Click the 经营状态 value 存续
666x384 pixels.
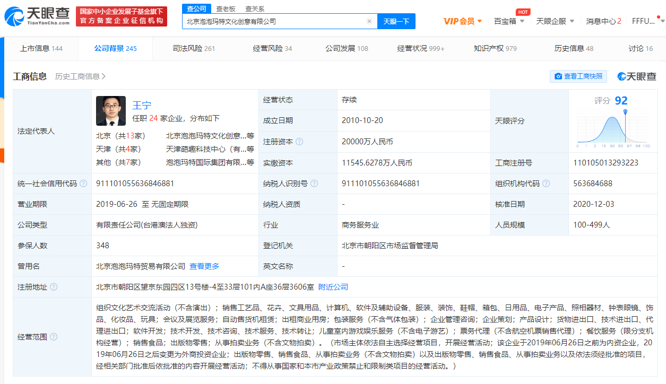349,100
